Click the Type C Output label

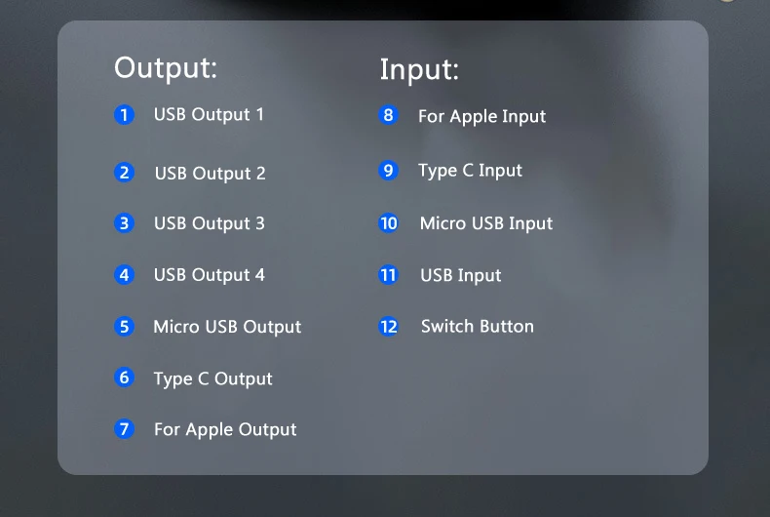(x=212, y=379)
